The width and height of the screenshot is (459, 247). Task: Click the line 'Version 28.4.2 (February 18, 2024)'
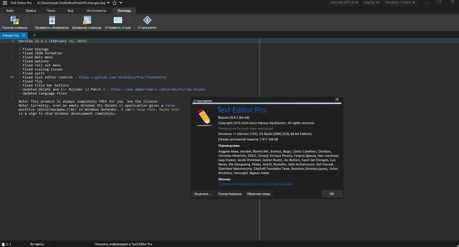[52, 41]
